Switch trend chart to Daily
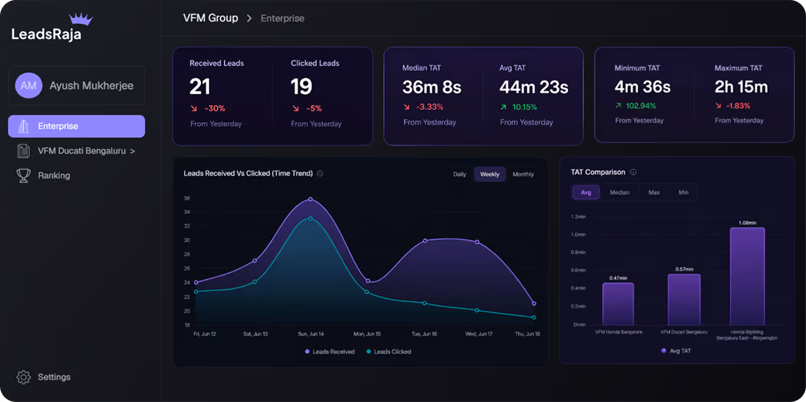 click(459, 174)
